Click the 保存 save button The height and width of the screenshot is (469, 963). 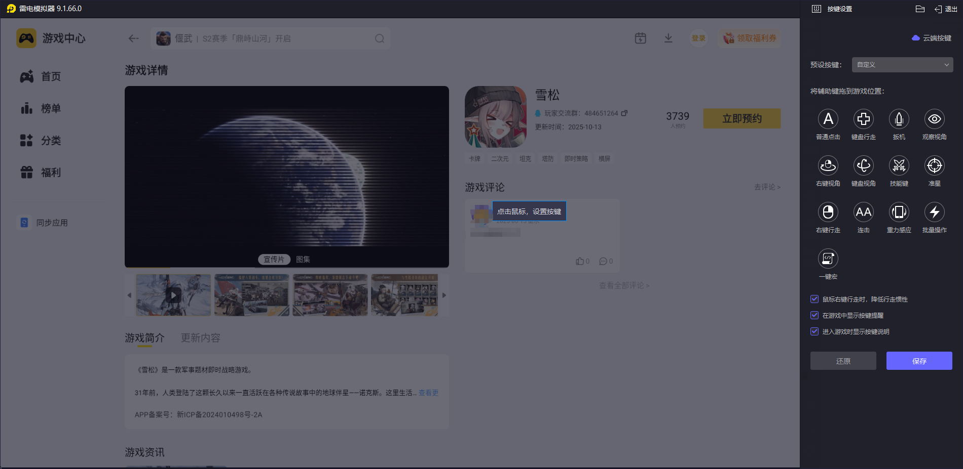919,361
